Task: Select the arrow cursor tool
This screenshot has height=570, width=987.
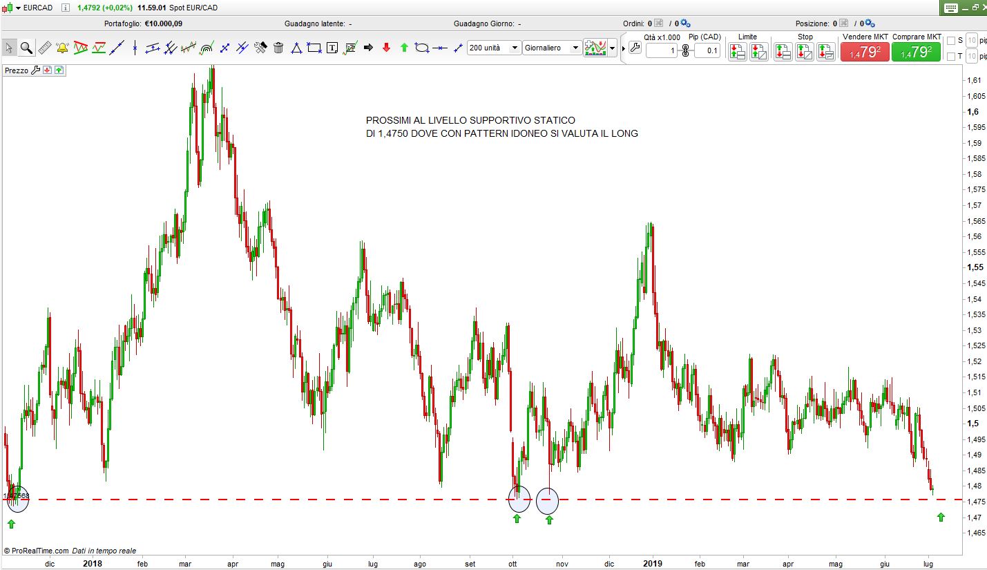Action: click(9, 48)
